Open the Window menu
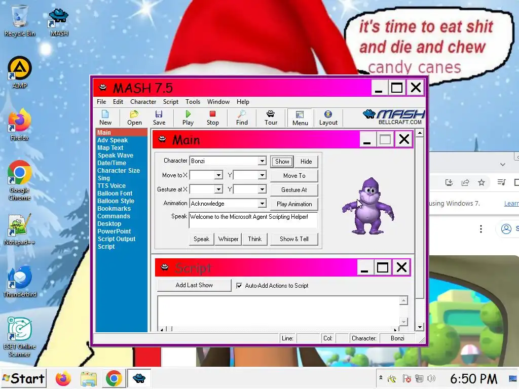519x389 pixels. 218,102
